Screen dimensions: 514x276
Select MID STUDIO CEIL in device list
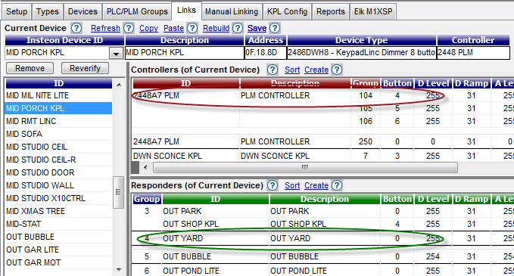pos(59,147)
